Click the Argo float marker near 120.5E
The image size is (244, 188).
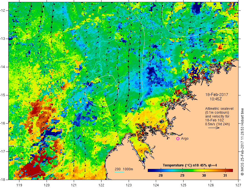click(x=61, y=130)
